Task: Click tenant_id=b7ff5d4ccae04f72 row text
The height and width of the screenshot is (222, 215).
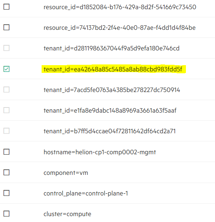Action: point(110,131)
